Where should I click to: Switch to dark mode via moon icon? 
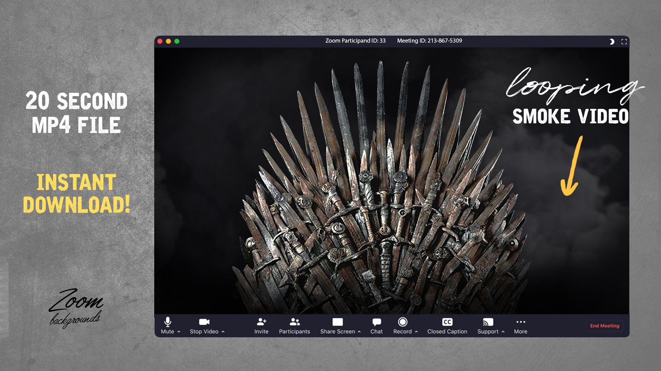612,41
